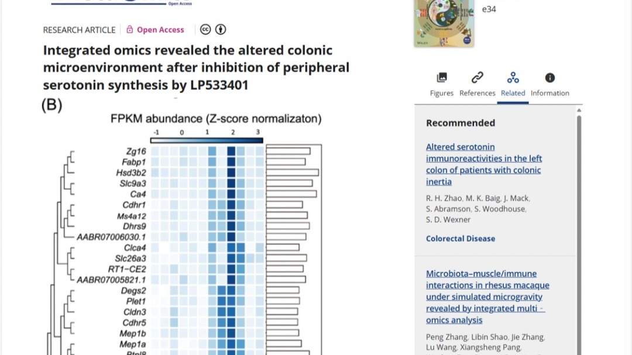Switch to the References tab label
The height and width of the screenshot is (355, 632).
478,93
